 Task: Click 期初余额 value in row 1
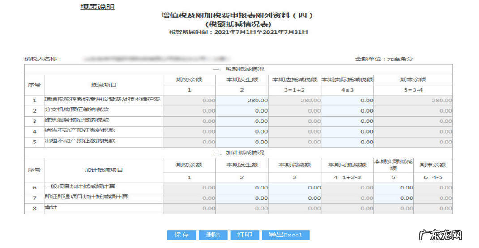pyautogui.click(x=209, y=101)
